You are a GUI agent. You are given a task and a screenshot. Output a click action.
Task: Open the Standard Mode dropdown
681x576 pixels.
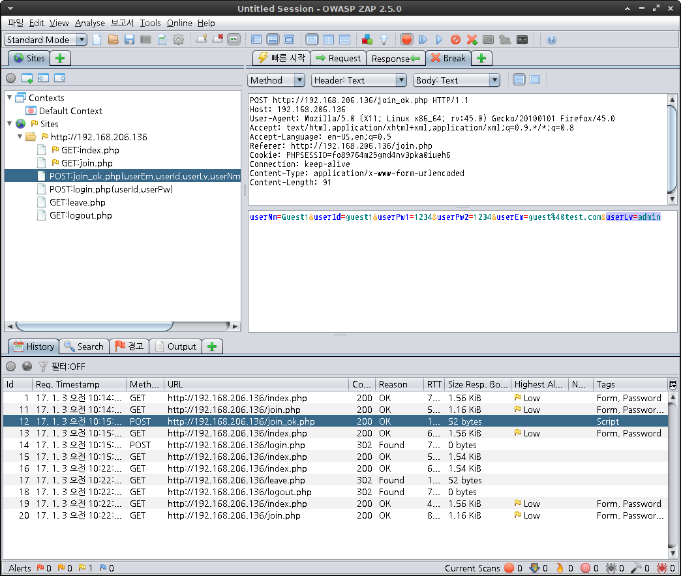(46, 40)
